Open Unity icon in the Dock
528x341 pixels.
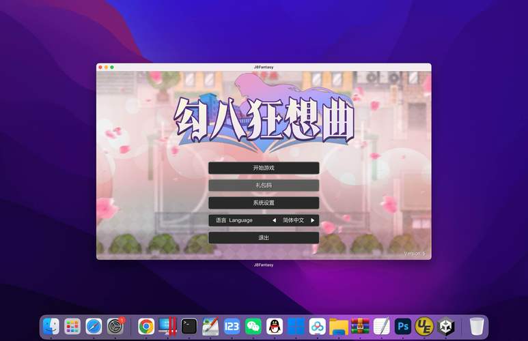[x=446, y=326]
